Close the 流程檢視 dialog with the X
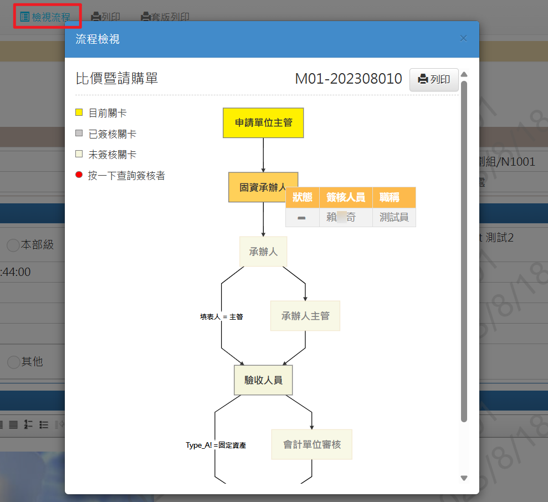This screenshot has height=502, width=548. point(463,39)
